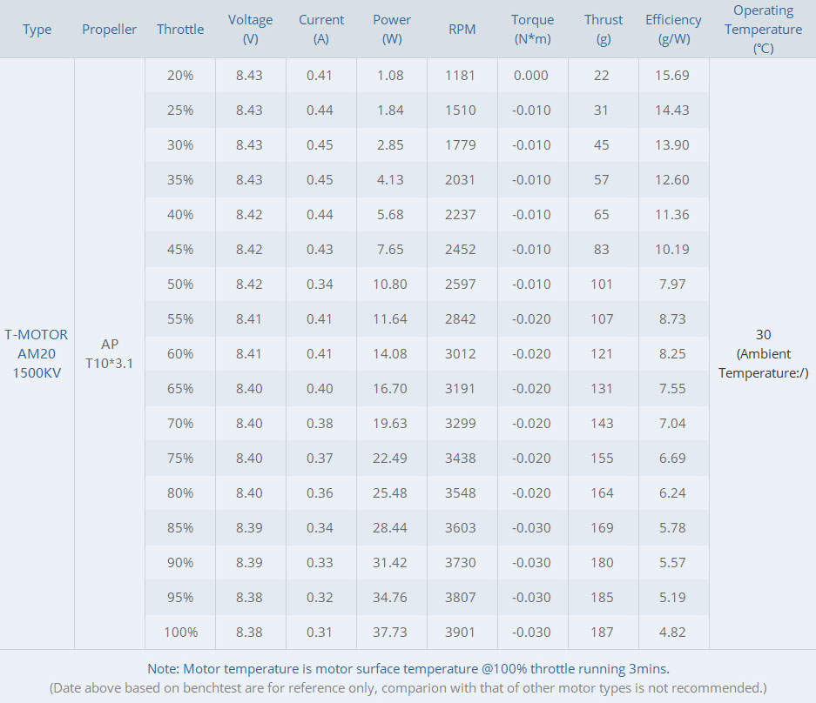This screenshot has width=816, height=703.
Task: Select the RPM column header
Action: point(462,30)
